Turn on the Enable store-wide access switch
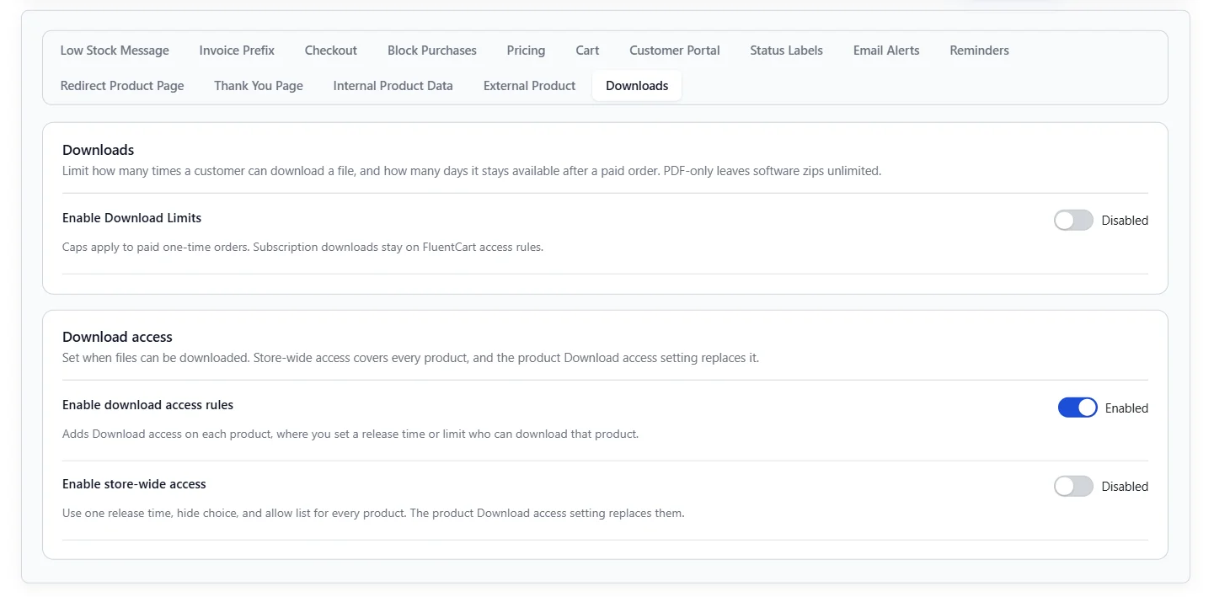Image resolution: width=1214 pixels, height=597 pixels. (x=1073, y=487)
